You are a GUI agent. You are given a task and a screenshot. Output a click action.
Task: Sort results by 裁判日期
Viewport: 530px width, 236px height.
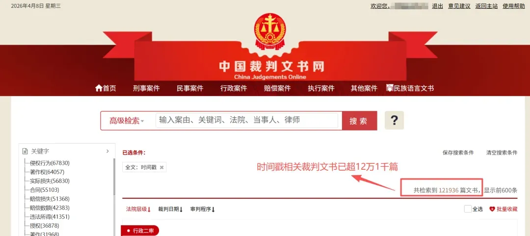click(x=170, y=210)
